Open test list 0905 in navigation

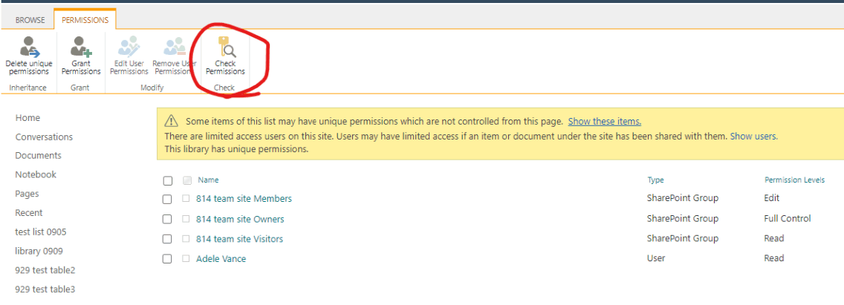(41, 232)
